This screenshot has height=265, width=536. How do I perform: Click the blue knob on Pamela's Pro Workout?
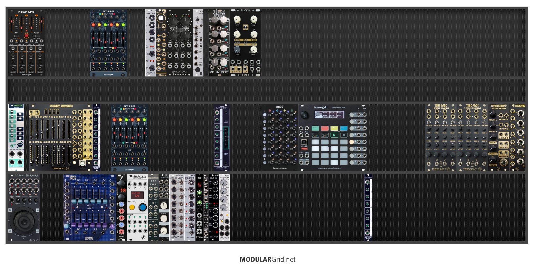coord(142,207)
